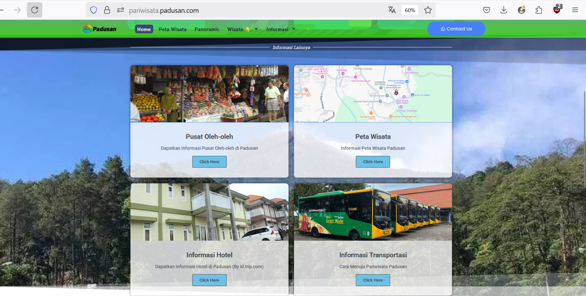Open the uBlock Origin extension icon
This screenshot has width=586, height=296.
tap(557, 10)
